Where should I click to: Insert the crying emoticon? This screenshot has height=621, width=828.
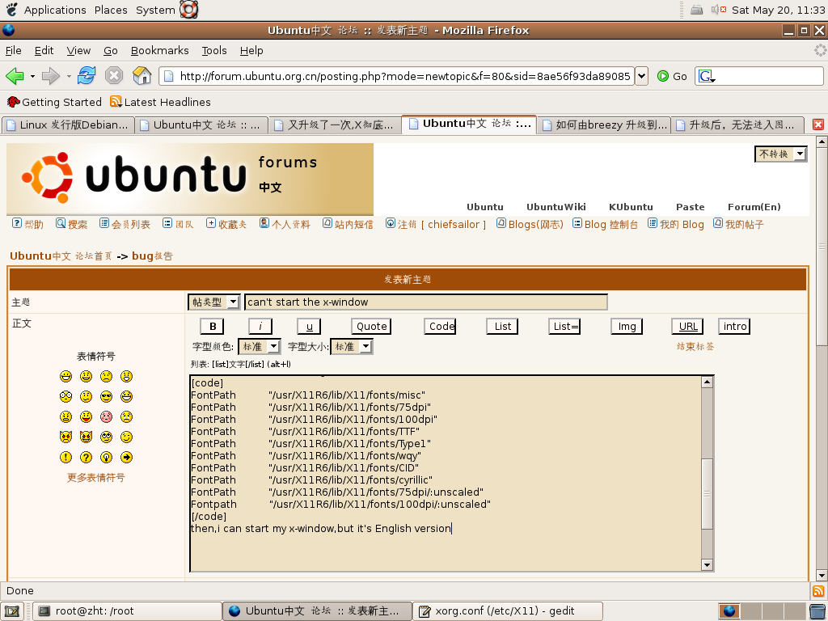[x=126, y=417]
